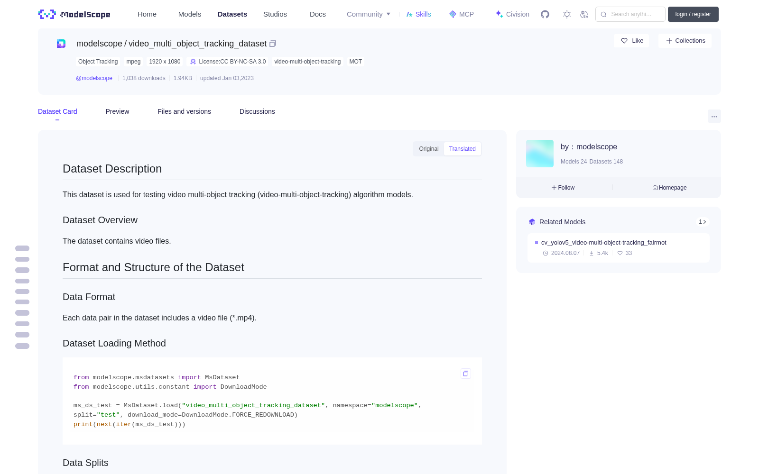Click the license badge icon

coord(193,62)
